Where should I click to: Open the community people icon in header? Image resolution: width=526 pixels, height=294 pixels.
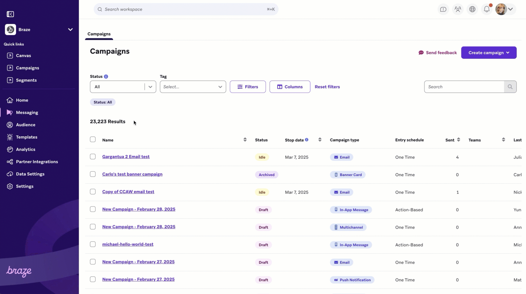[x=458, y=9]
